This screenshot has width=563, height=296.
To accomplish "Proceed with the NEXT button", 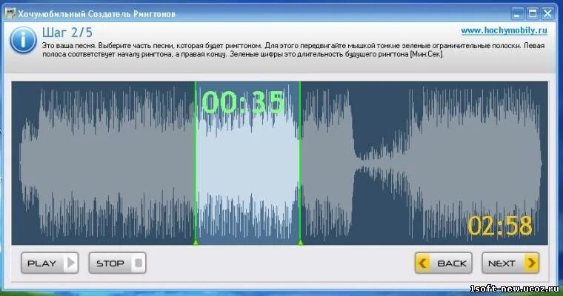I will point(510,263).
